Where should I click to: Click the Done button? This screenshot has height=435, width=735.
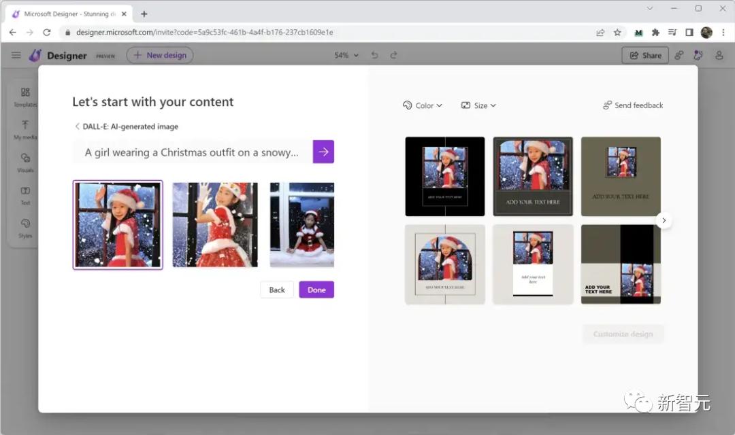coord(316,289)
